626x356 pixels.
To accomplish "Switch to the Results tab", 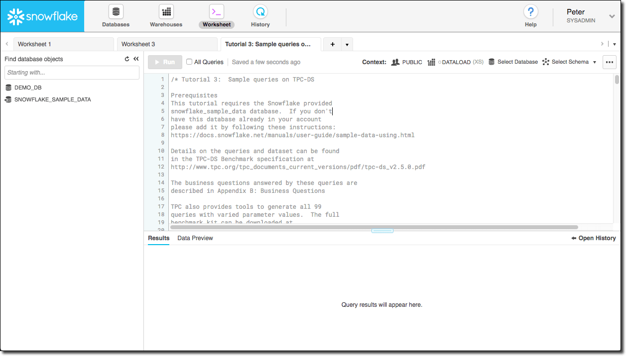I will pyautogui.click(x=158, y=238).
